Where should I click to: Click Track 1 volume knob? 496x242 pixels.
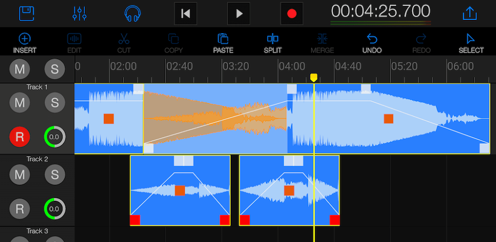(55, 137)
